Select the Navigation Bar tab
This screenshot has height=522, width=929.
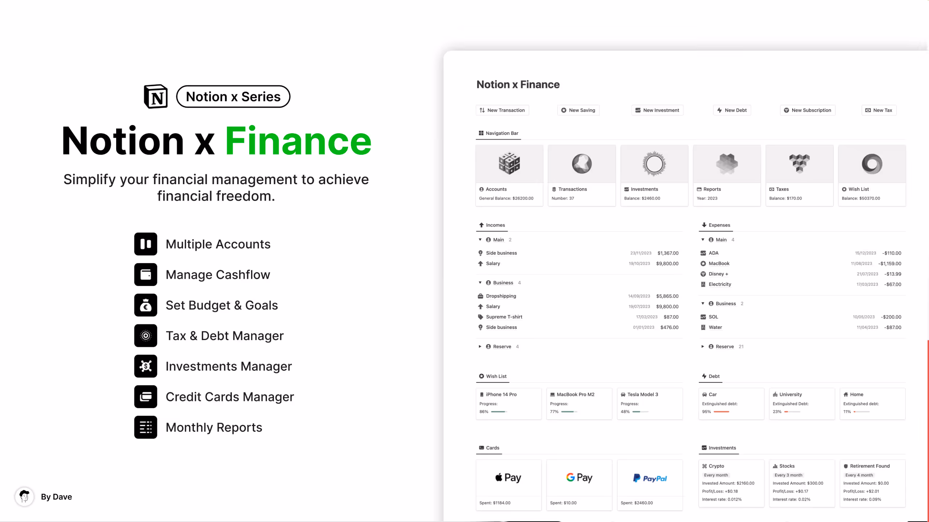tap(498, 133)
